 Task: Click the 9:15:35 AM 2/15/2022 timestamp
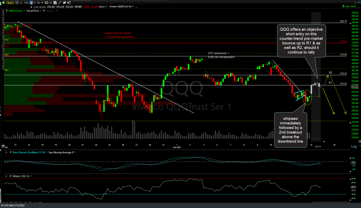[13, 205]
